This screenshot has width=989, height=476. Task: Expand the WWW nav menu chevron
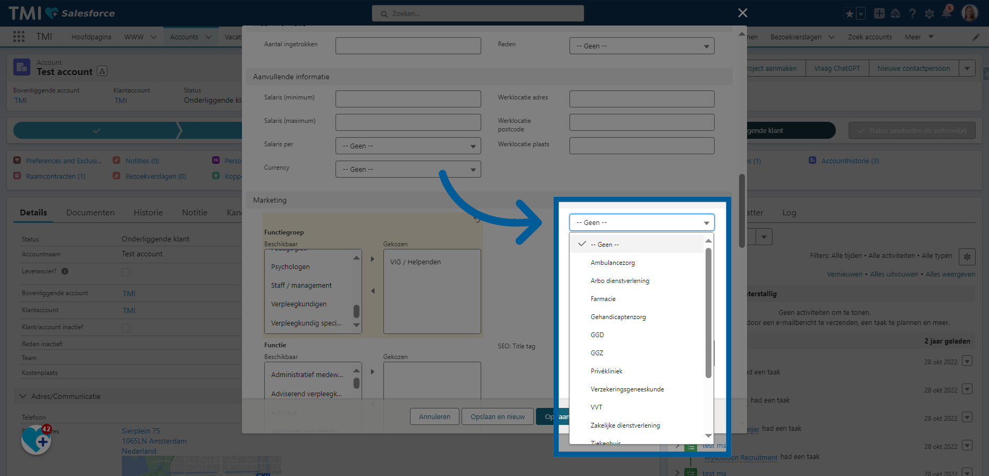(x=154, y=37)
